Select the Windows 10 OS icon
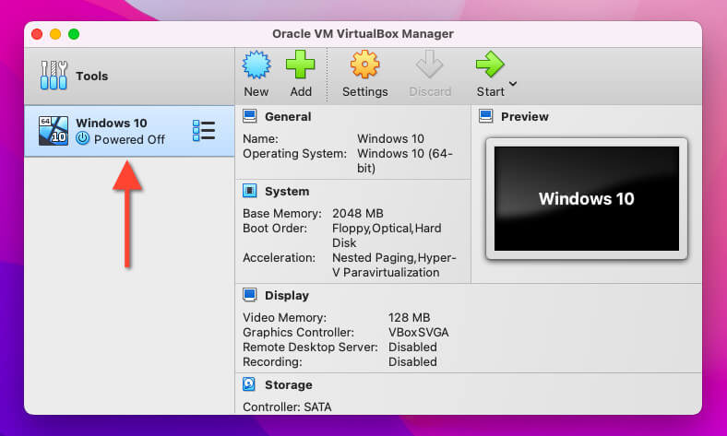727x436 pixels. pos(54,131)
